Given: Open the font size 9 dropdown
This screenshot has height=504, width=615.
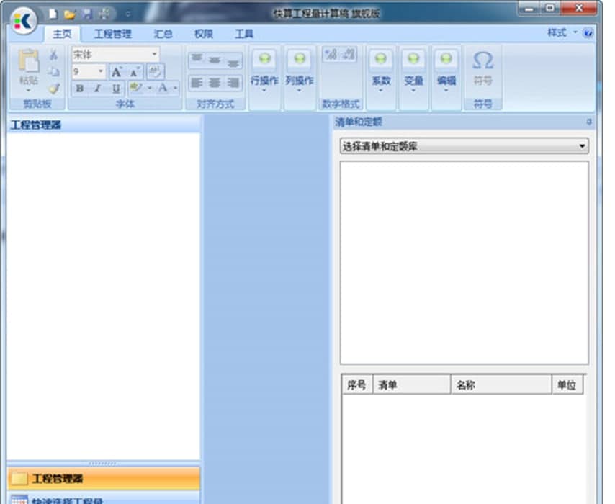Looking at the screenshot, I should [101, 71].
